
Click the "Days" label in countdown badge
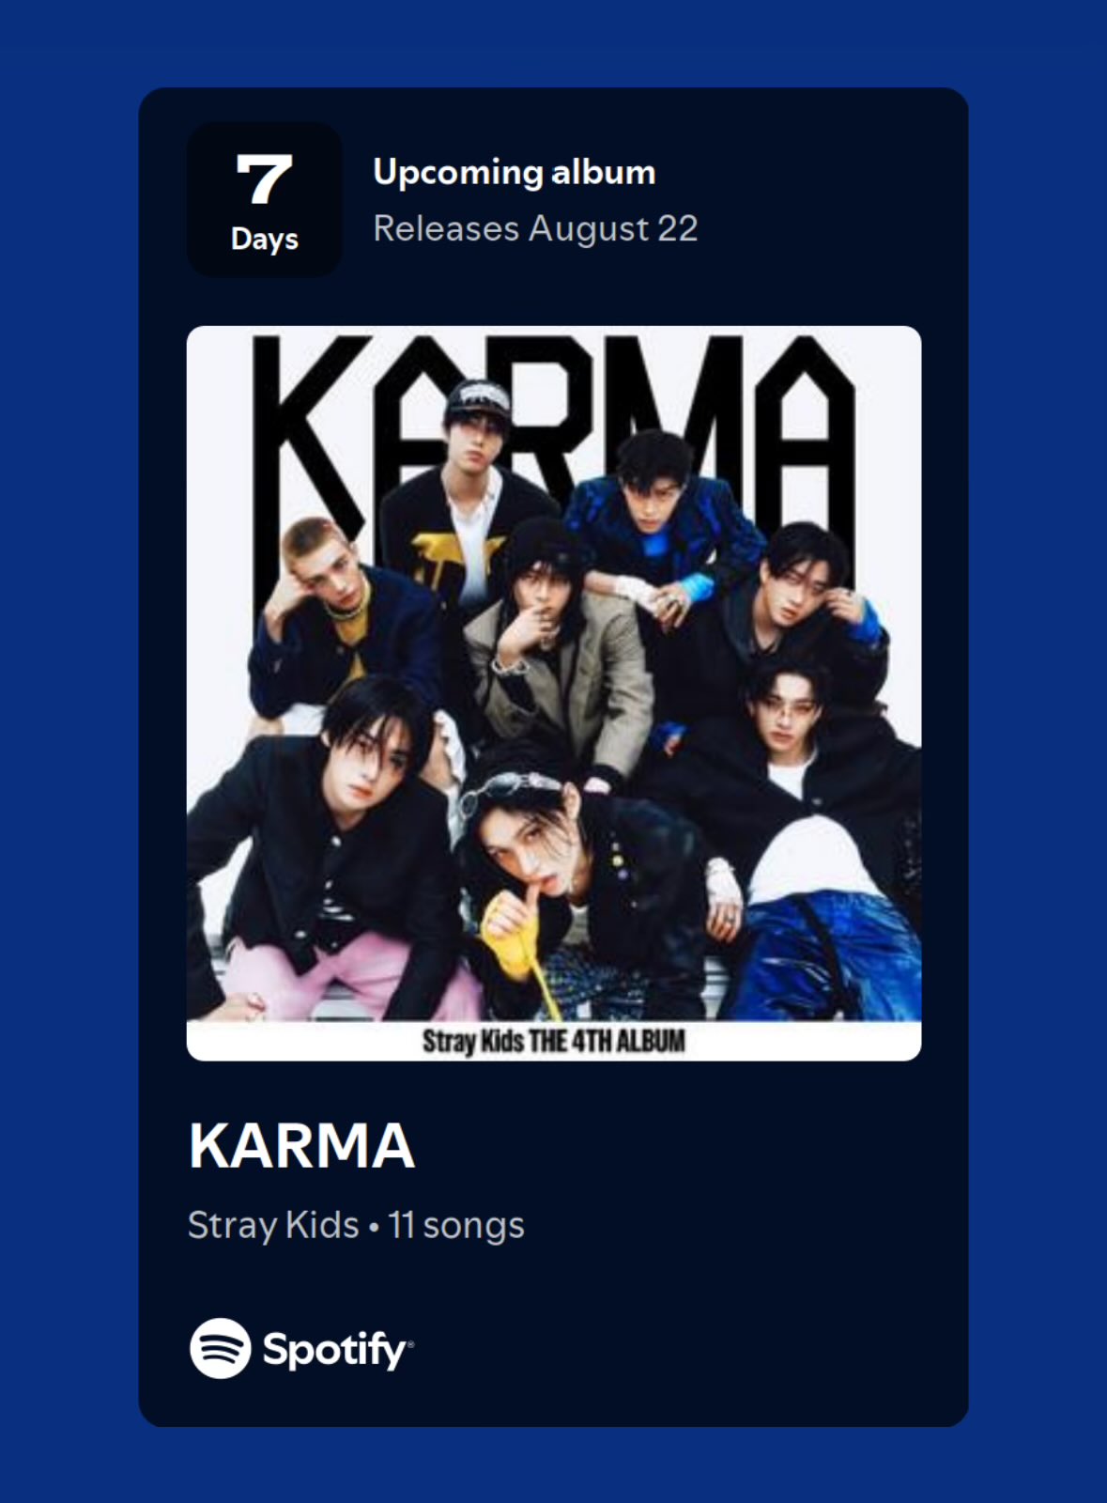pyautogui.click(x=265, y=239)
